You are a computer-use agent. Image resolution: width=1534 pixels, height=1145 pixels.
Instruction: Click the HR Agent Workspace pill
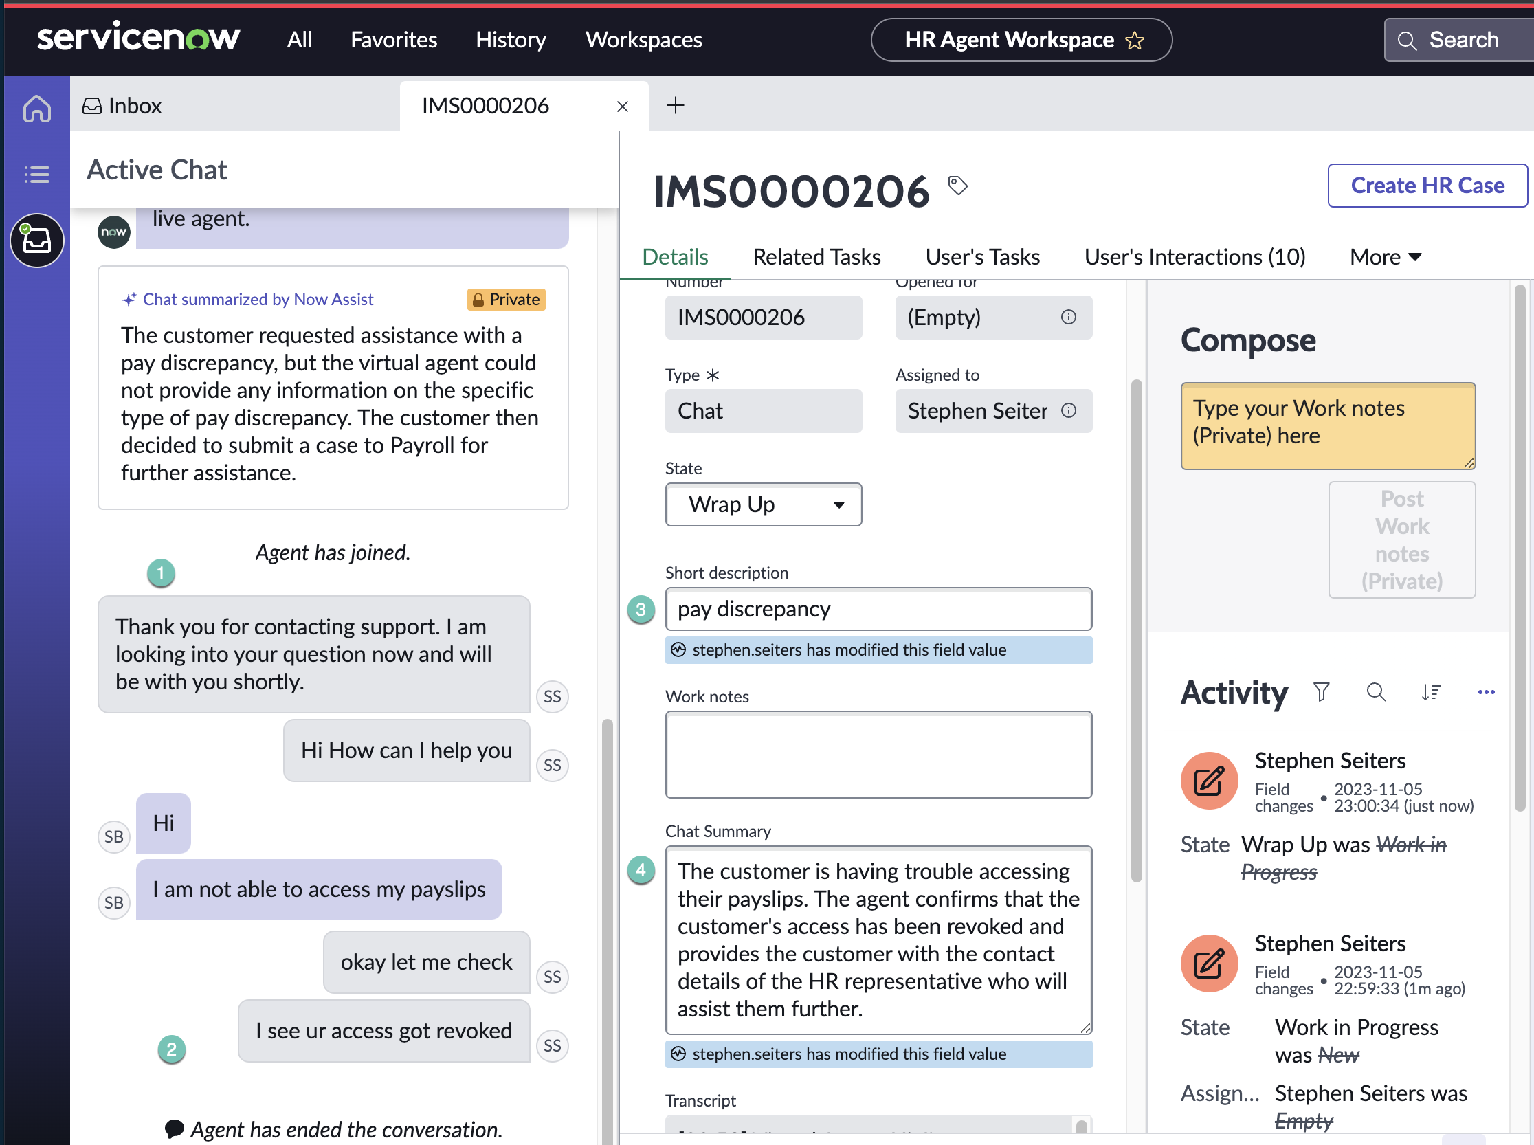tap(1021, 40)
